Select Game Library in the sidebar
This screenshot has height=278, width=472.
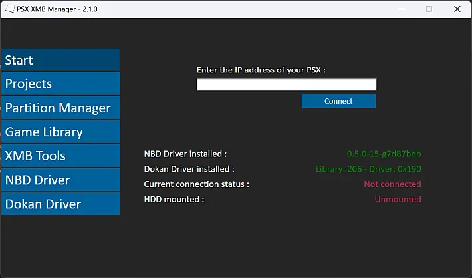(60, 132)
